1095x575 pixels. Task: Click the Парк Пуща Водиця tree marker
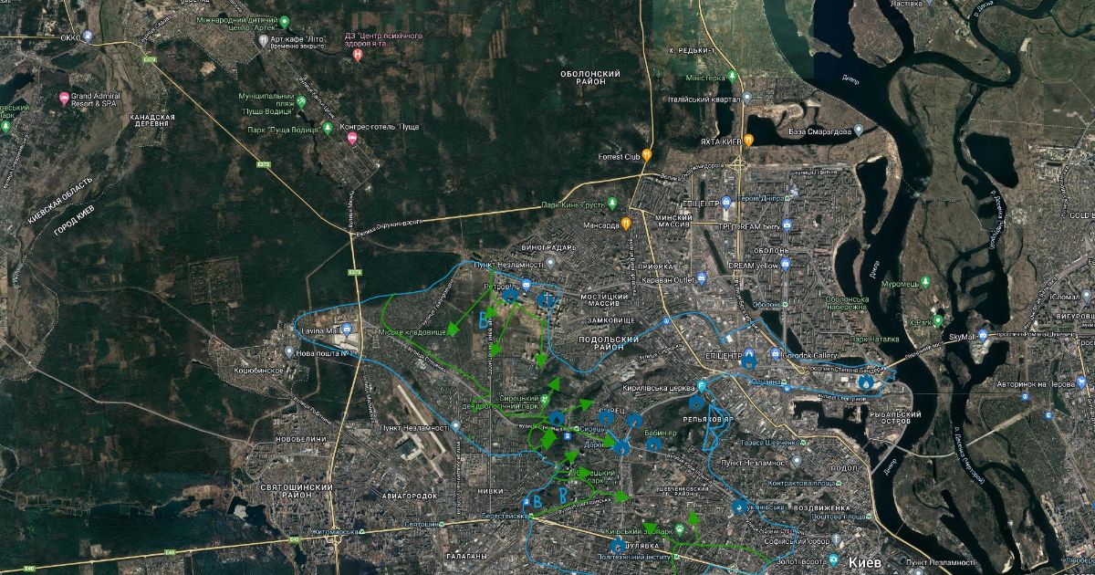pyautogui.click(x=327, y=126)
